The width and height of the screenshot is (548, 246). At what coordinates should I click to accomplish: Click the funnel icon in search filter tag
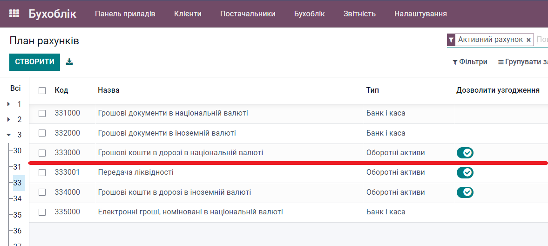coord(451,40)
